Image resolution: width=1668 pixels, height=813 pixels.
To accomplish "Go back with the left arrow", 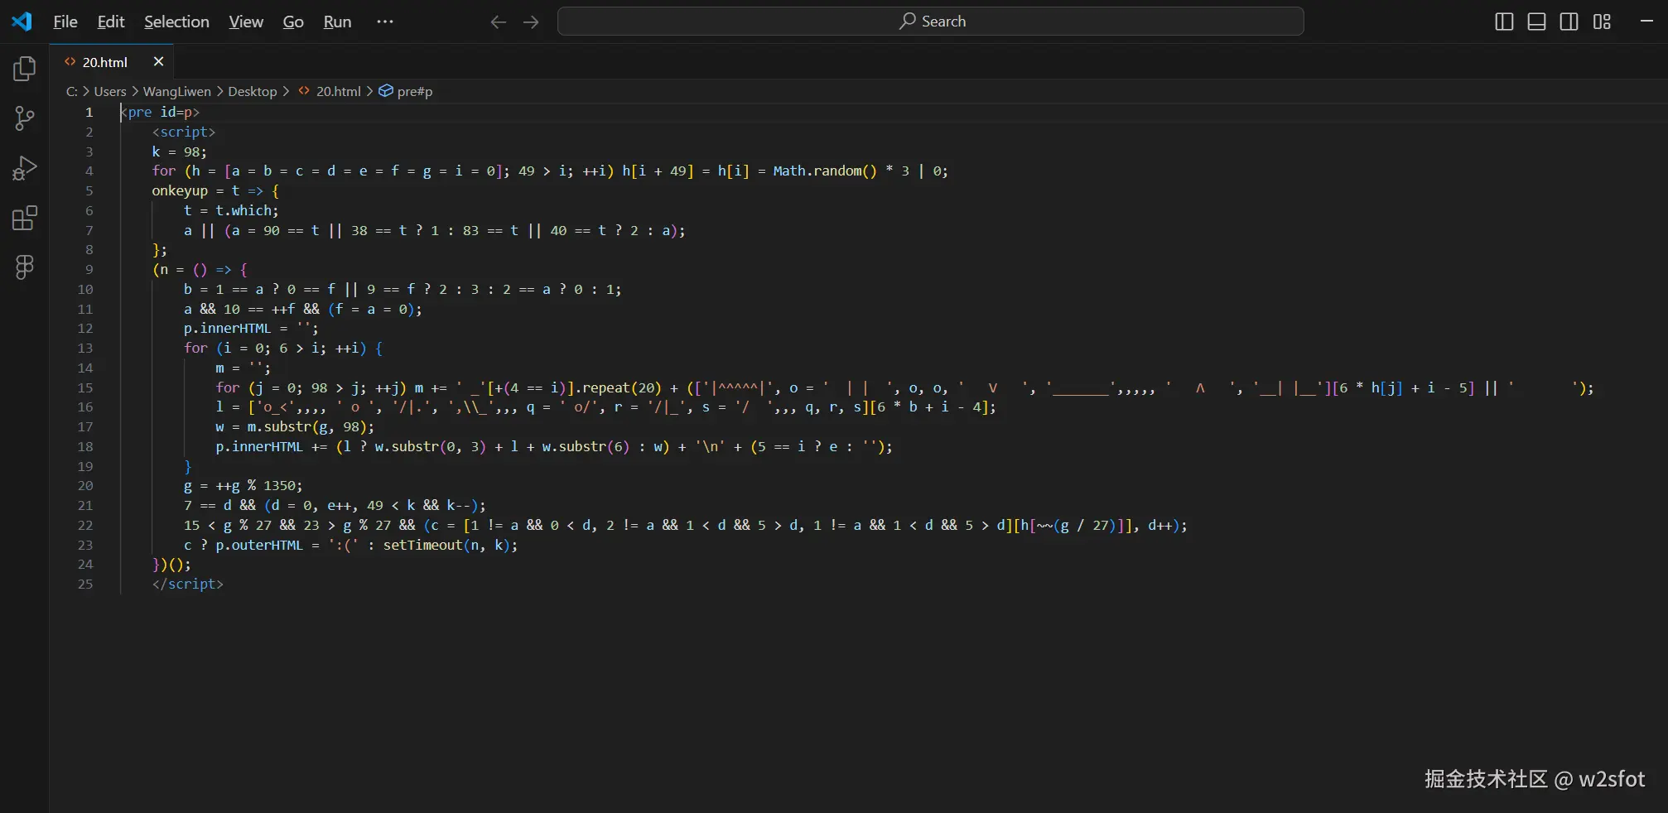I will (498, 22).
